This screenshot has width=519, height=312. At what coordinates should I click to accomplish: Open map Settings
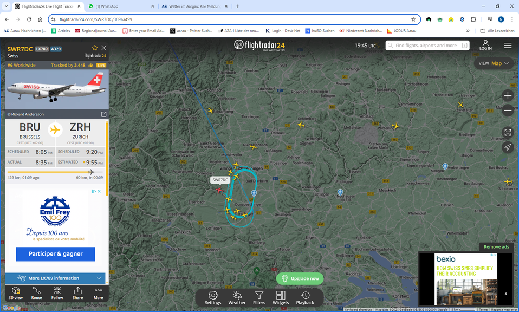click(x=213, y=298)
